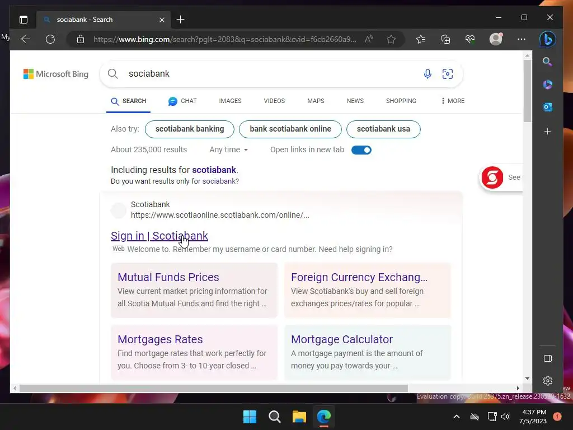Viewport: 573px width, 430px height.
Task: Open the clock showing 4:37 PM
Action: pos(533,417)
